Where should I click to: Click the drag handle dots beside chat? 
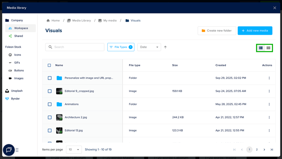pyautogui.click(x=17, y=150)
